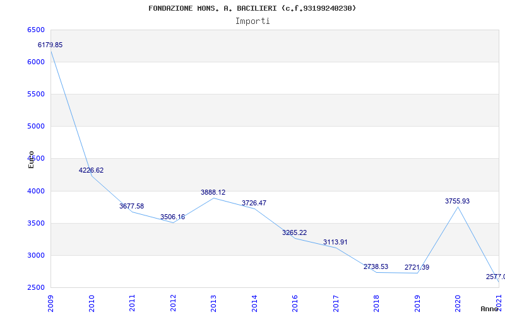
Task: Click the 2500 y-axis tick label
Action: pos(36,288)
